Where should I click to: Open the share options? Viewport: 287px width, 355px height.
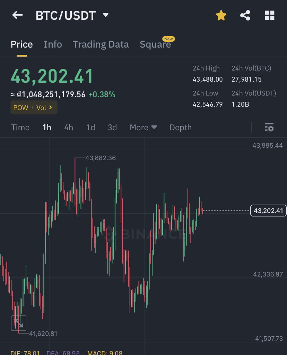(x=245, y=15)
